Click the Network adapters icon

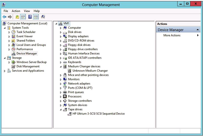pos(65,84)
